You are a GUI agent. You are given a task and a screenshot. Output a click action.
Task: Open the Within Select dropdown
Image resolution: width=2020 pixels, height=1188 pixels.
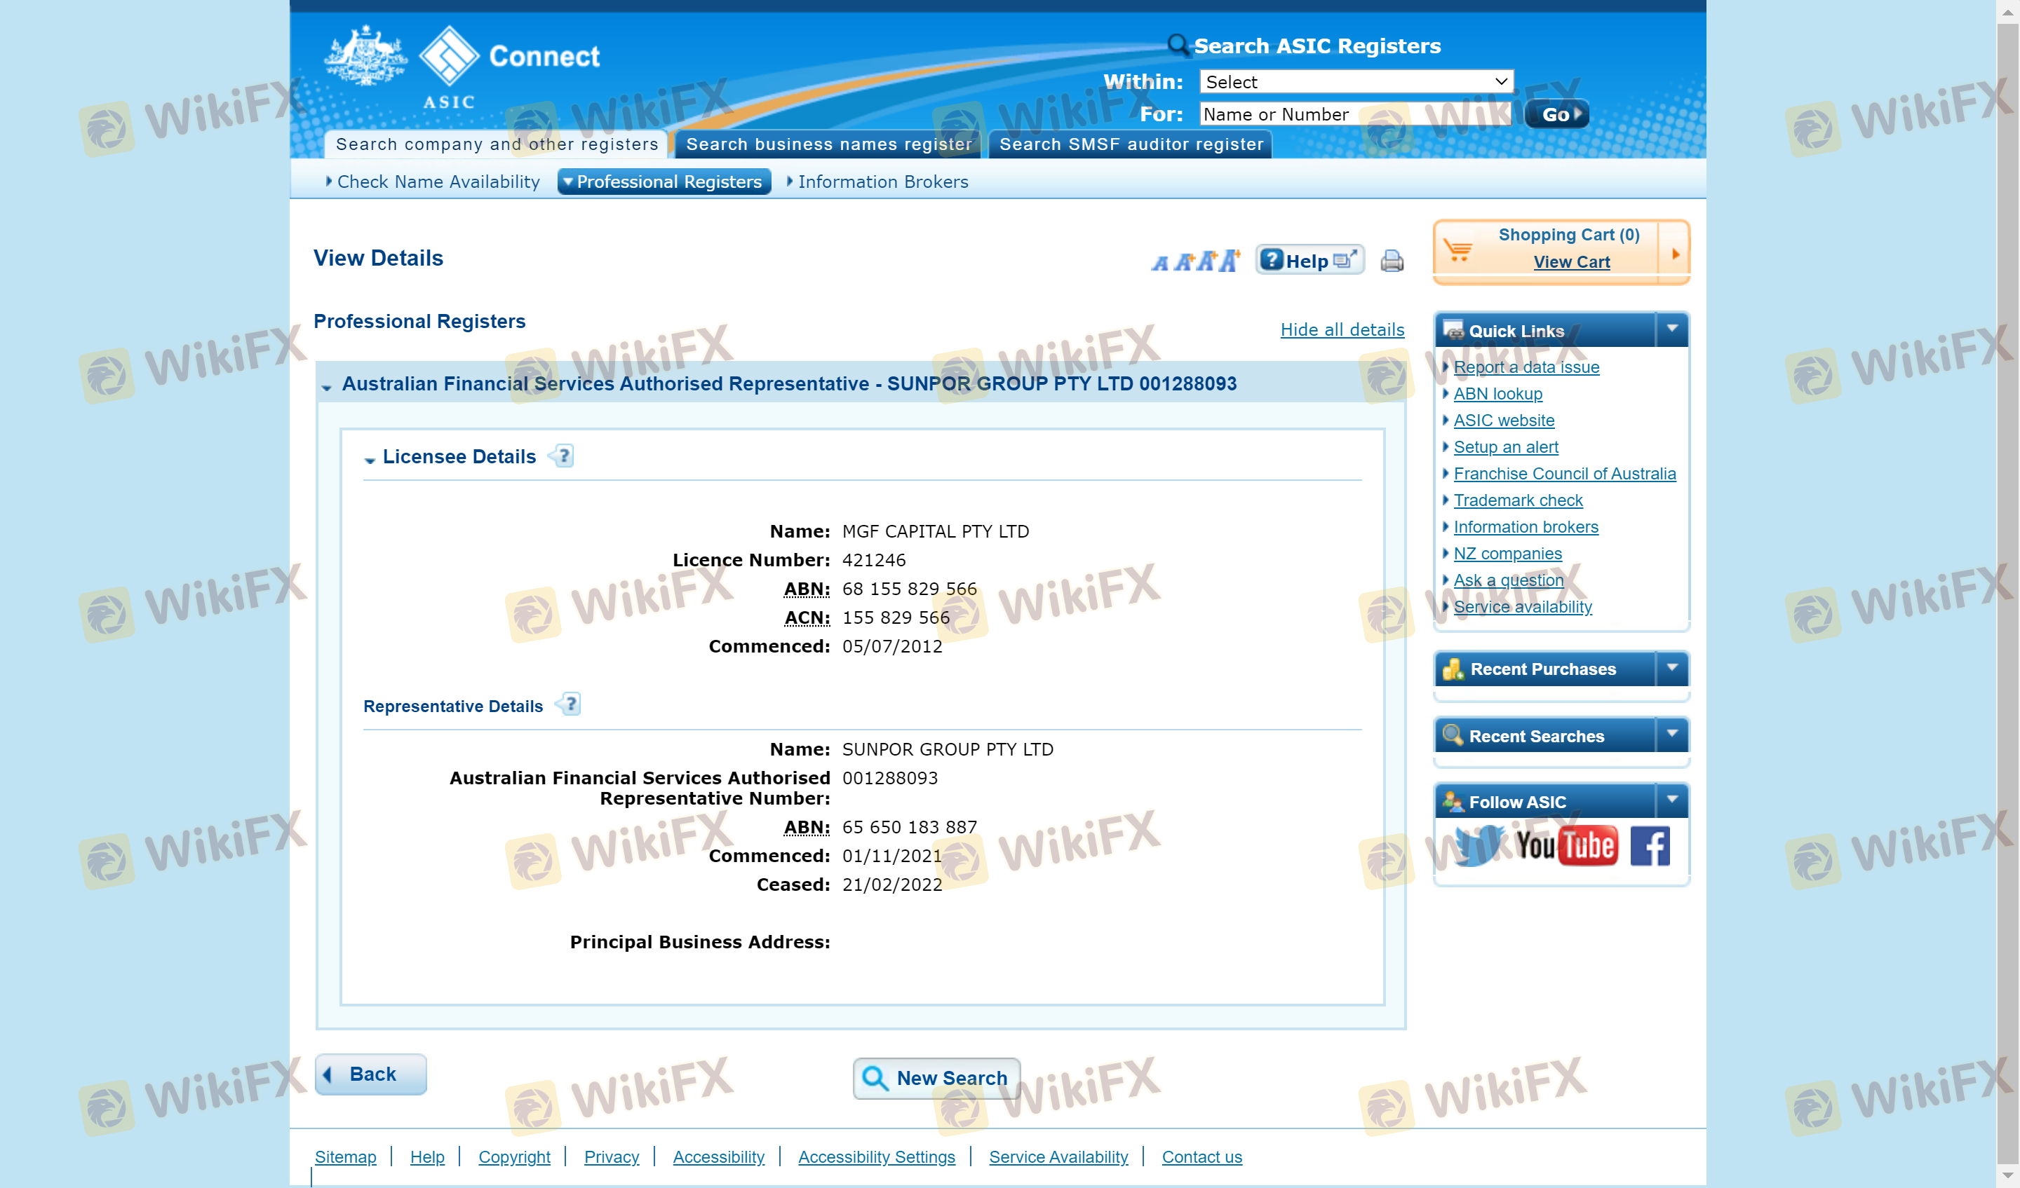click(1356, 82)
